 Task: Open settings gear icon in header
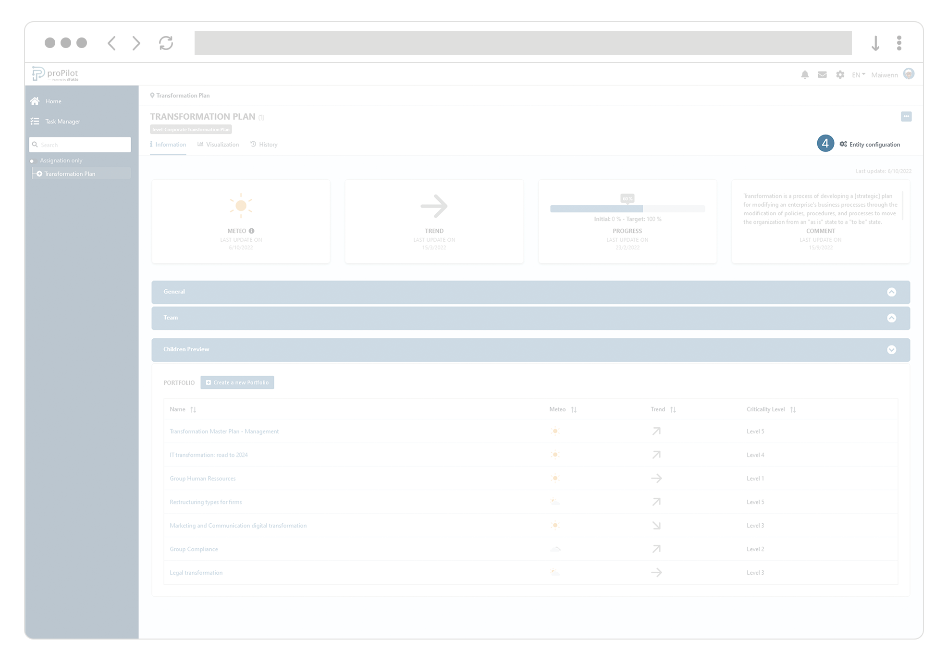[x=840, y=74]
